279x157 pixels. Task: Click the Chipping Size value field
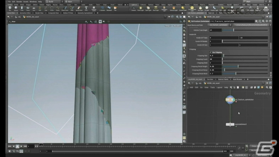click(x=215, y=56)
